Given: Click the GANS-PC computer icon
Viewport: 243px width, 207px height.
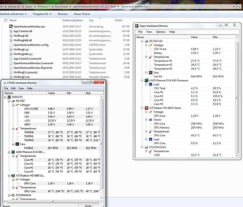Looking at the screenshot, I should (9, 97).
